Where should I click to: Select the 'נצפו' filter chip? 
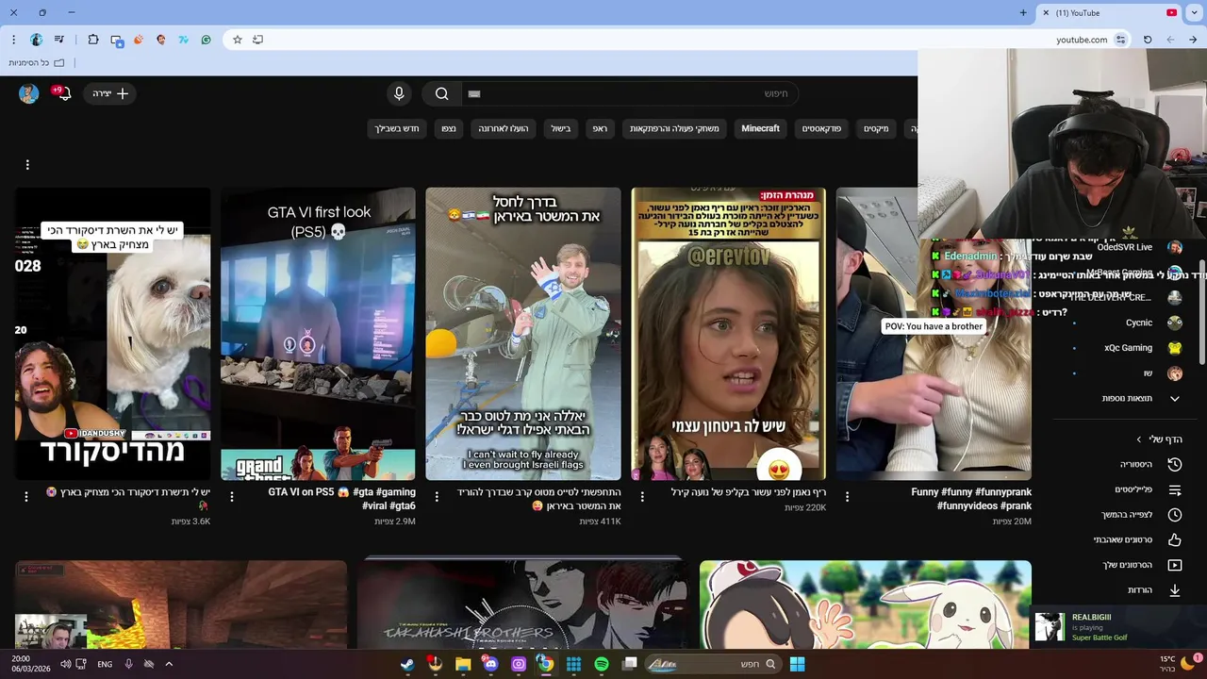[449, 128]
